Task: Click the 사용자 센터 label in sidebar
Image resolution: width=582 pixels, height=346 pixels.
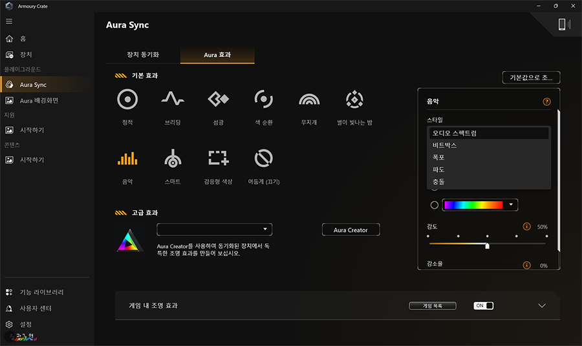Action: pos(36,308)
